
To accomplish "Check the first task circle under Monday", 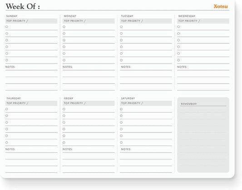I will tap(64, 27).
